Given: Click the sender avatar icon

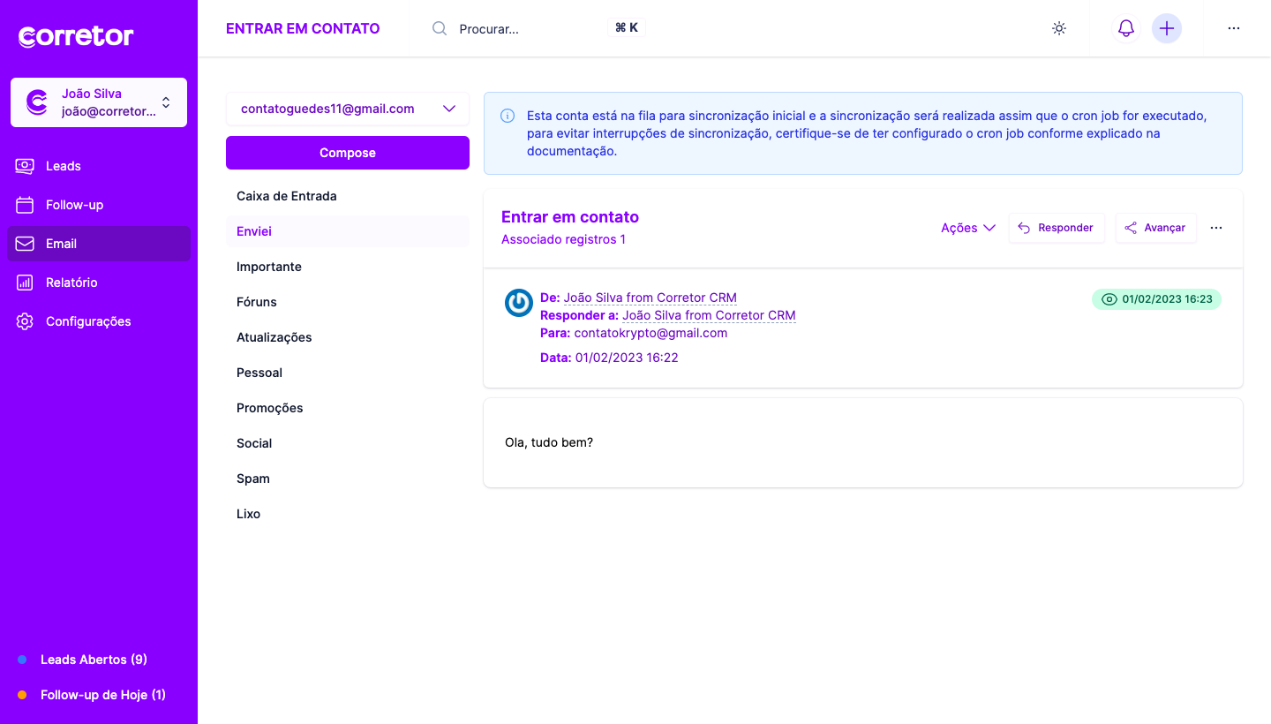Looking at the screenshot, I should tap(519, 303).
